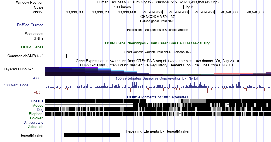Click the OMIM Gene Phenotypes title

tap(157, 43)
